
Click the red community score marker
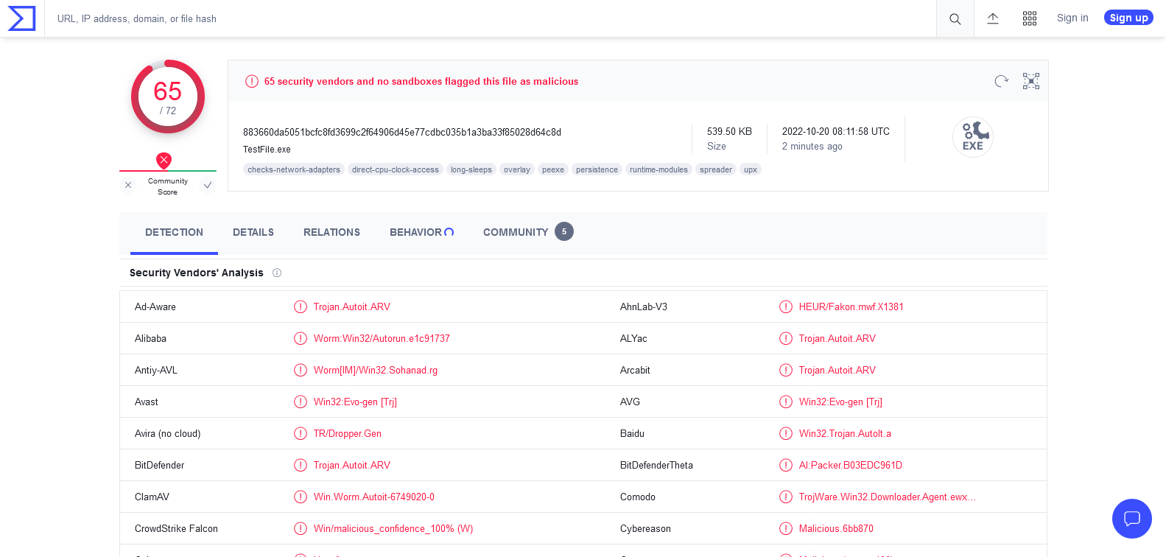(164, 160)
